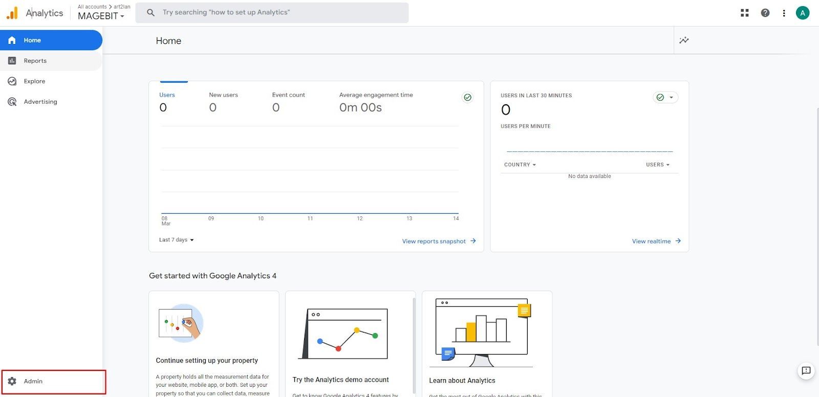Open the help question mark icon
Image resolution: width=819 pixels, height=397 pixels.
[x=765, y=13]
